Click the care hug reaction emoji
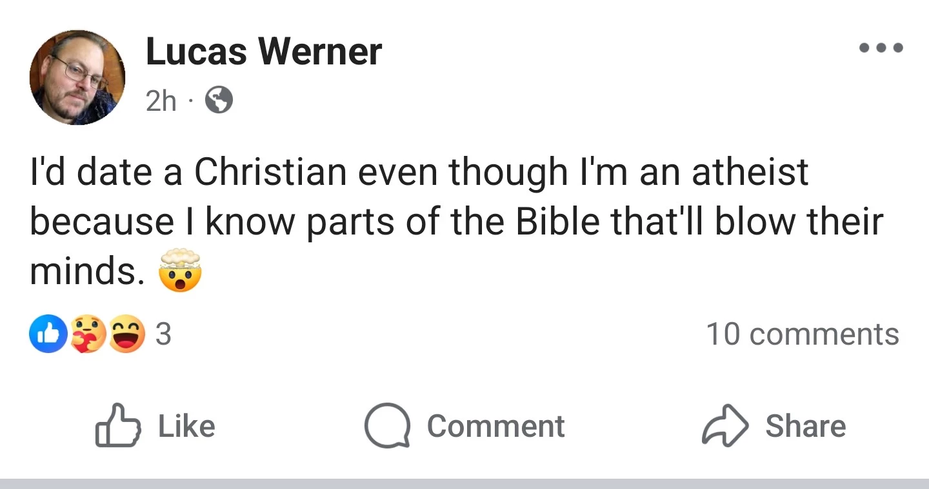 pyautogui.click(x=87, y=334)
